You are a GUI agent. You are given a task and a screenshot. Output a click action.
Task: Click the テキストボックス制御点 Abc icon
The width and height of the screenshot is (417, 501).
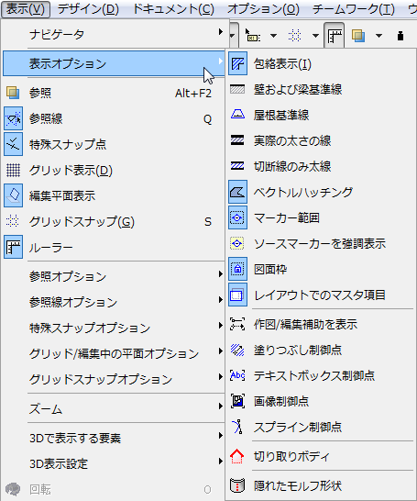[237, 375]
